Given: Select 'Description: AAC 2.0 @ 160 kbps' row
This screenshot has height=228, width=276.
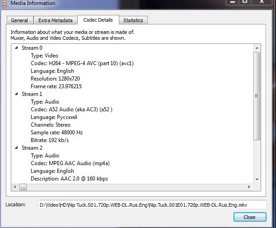Looking at the screenshot, I should (70, 179).
